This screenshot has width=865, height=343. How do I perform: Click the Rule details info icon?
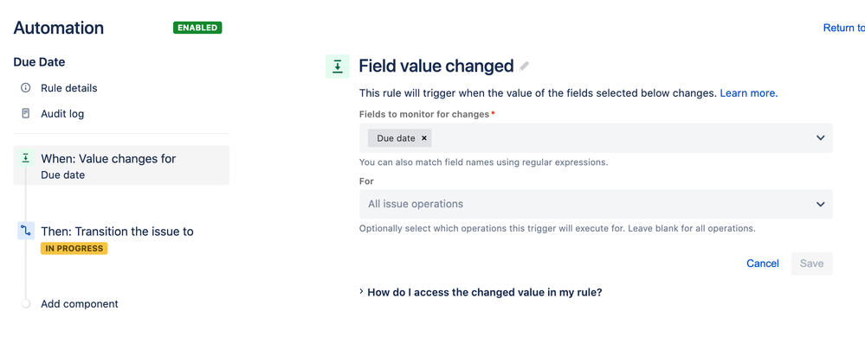(25, 88)
